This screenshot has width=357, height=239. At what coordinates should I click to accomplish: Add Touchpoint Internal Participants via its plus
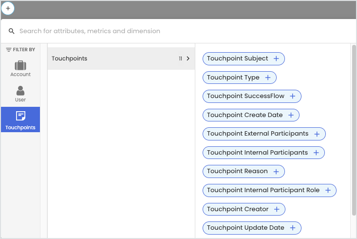pos(316,153)
